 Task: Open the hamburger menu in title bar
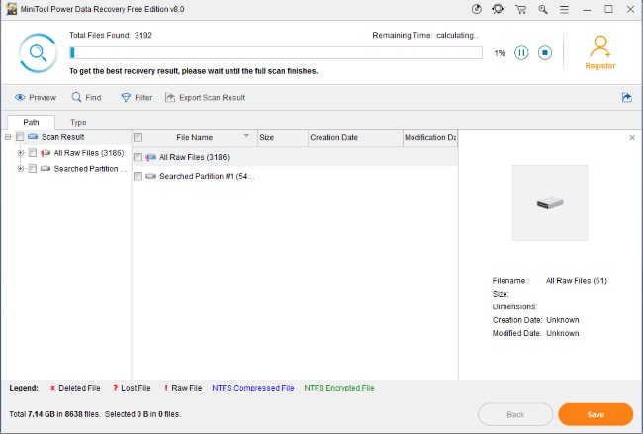[563, 9]
